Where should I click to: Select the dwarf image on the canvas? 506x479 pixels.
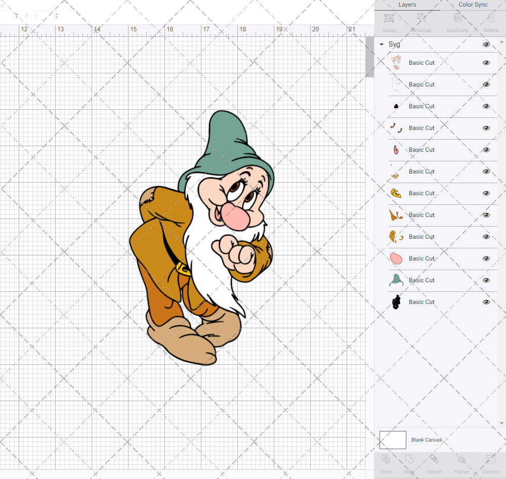pos(202,238)
